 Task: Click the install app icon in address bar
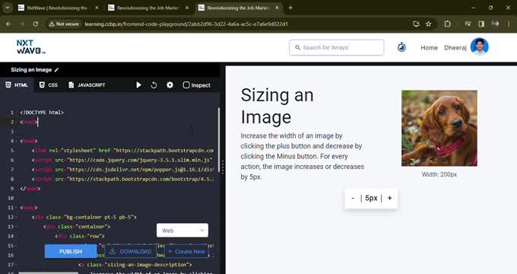(416, 24)
